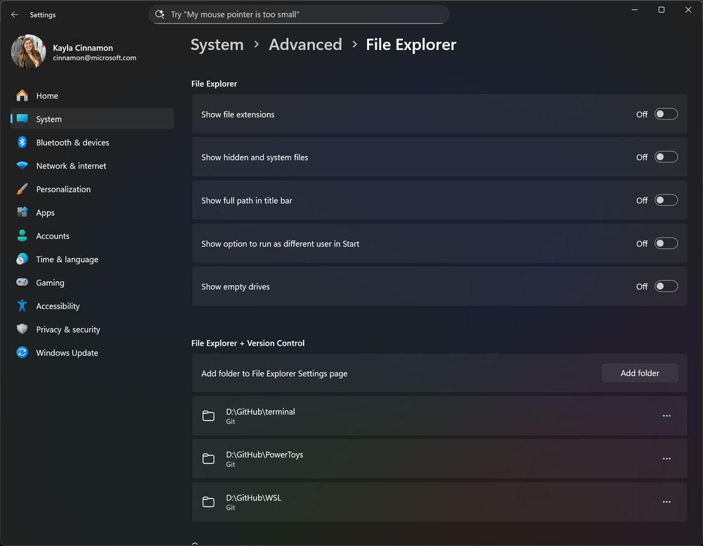Click the Add folder button

[x=640, y=373]
